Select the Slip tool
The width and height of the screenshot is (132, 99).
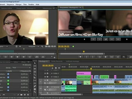click(x=35, y=80)
